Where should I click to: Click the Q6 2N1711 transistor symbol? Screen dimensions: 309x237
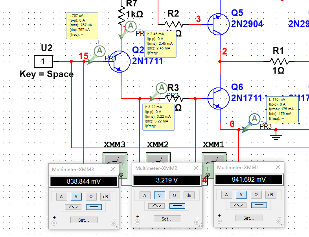coord(218,98)
